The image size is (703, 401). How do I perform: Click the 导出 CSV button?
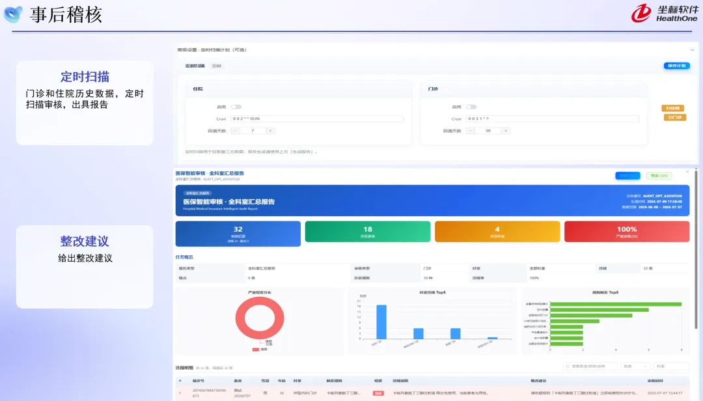[659, 176]
